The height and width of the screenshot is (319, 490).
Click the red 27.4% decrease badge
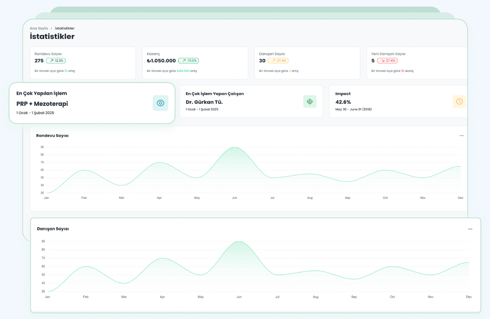387,61
